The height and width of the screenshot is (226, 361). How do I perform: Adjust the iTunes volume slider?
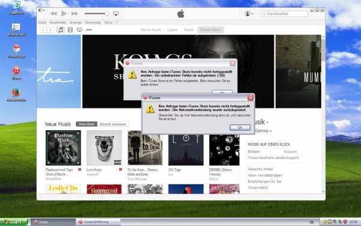[x=96, y=14]
